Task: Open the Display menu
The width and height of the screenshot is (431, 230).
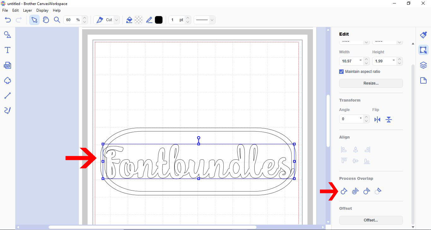Action: 42,10
